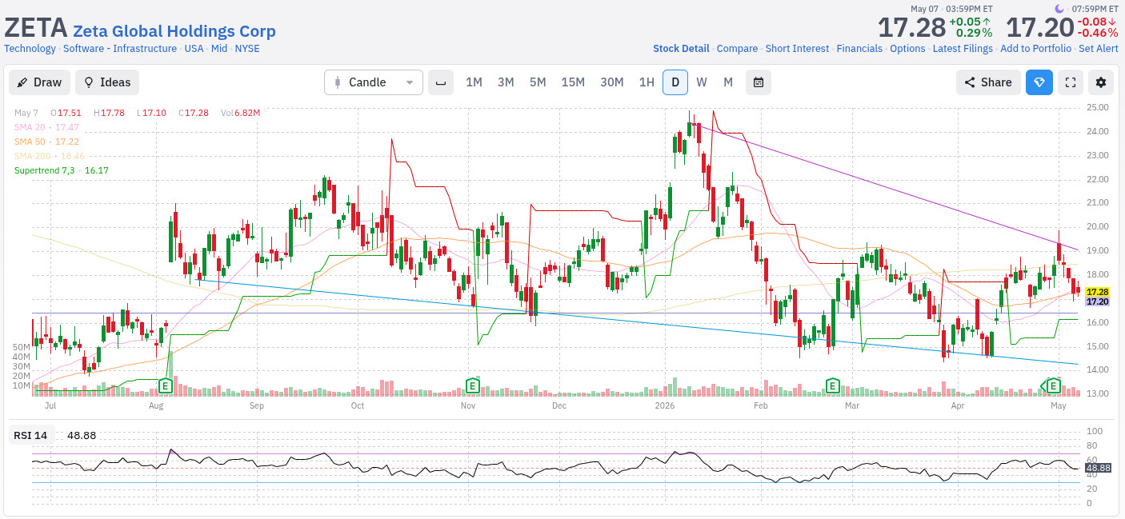
Task: Open the Ideas panel
Action: [107, 82]
